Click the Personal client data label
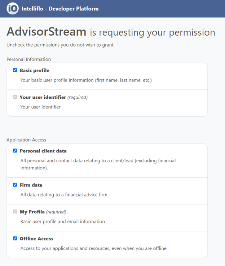This screenshot has height=266, width=225. click(x=43, y=151)
